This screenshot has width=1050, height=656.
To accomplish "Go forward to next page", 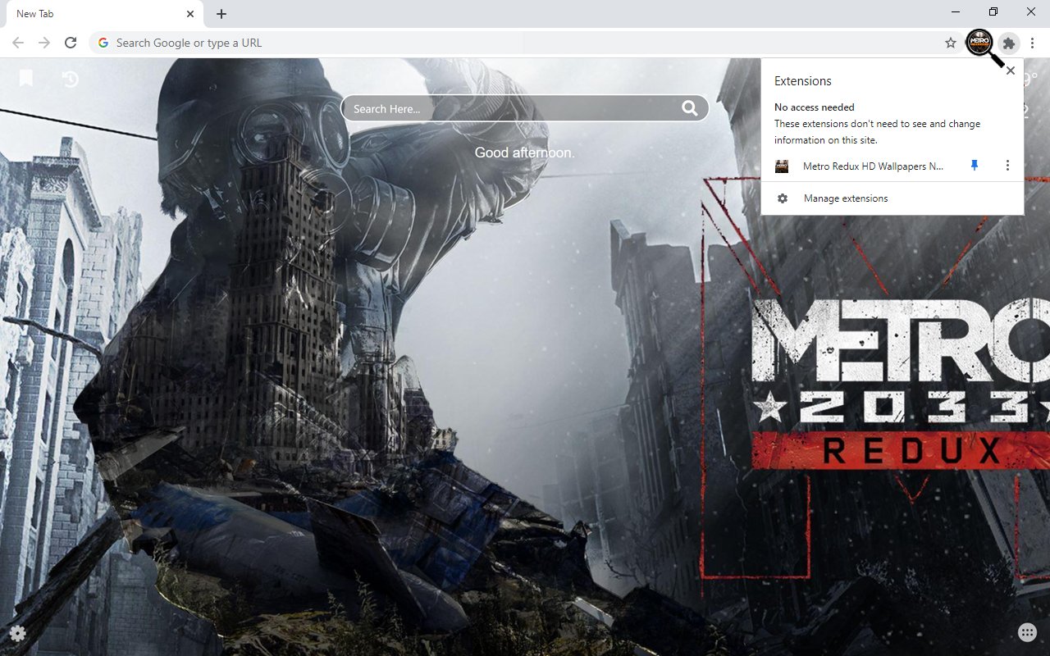I will coord(44,43).
